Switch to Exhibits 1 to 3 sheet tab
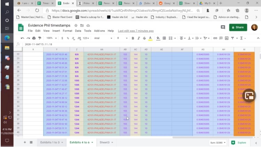Viewport: 261px width, 148px height. (52, 142)
